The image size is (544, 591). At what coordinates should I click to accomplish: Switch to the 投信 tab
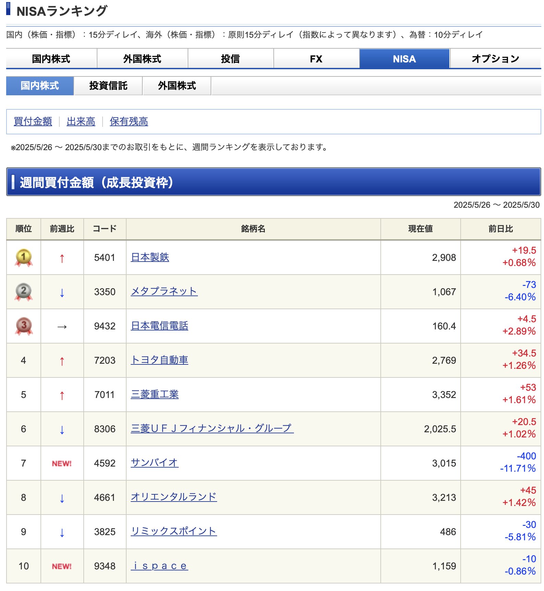(x=230, y=59)
